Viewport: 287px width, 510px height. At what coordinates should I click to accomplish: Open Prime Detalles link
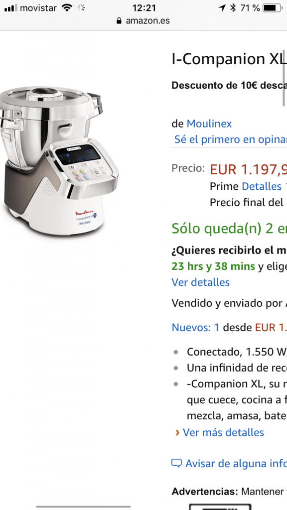(261, 186)
